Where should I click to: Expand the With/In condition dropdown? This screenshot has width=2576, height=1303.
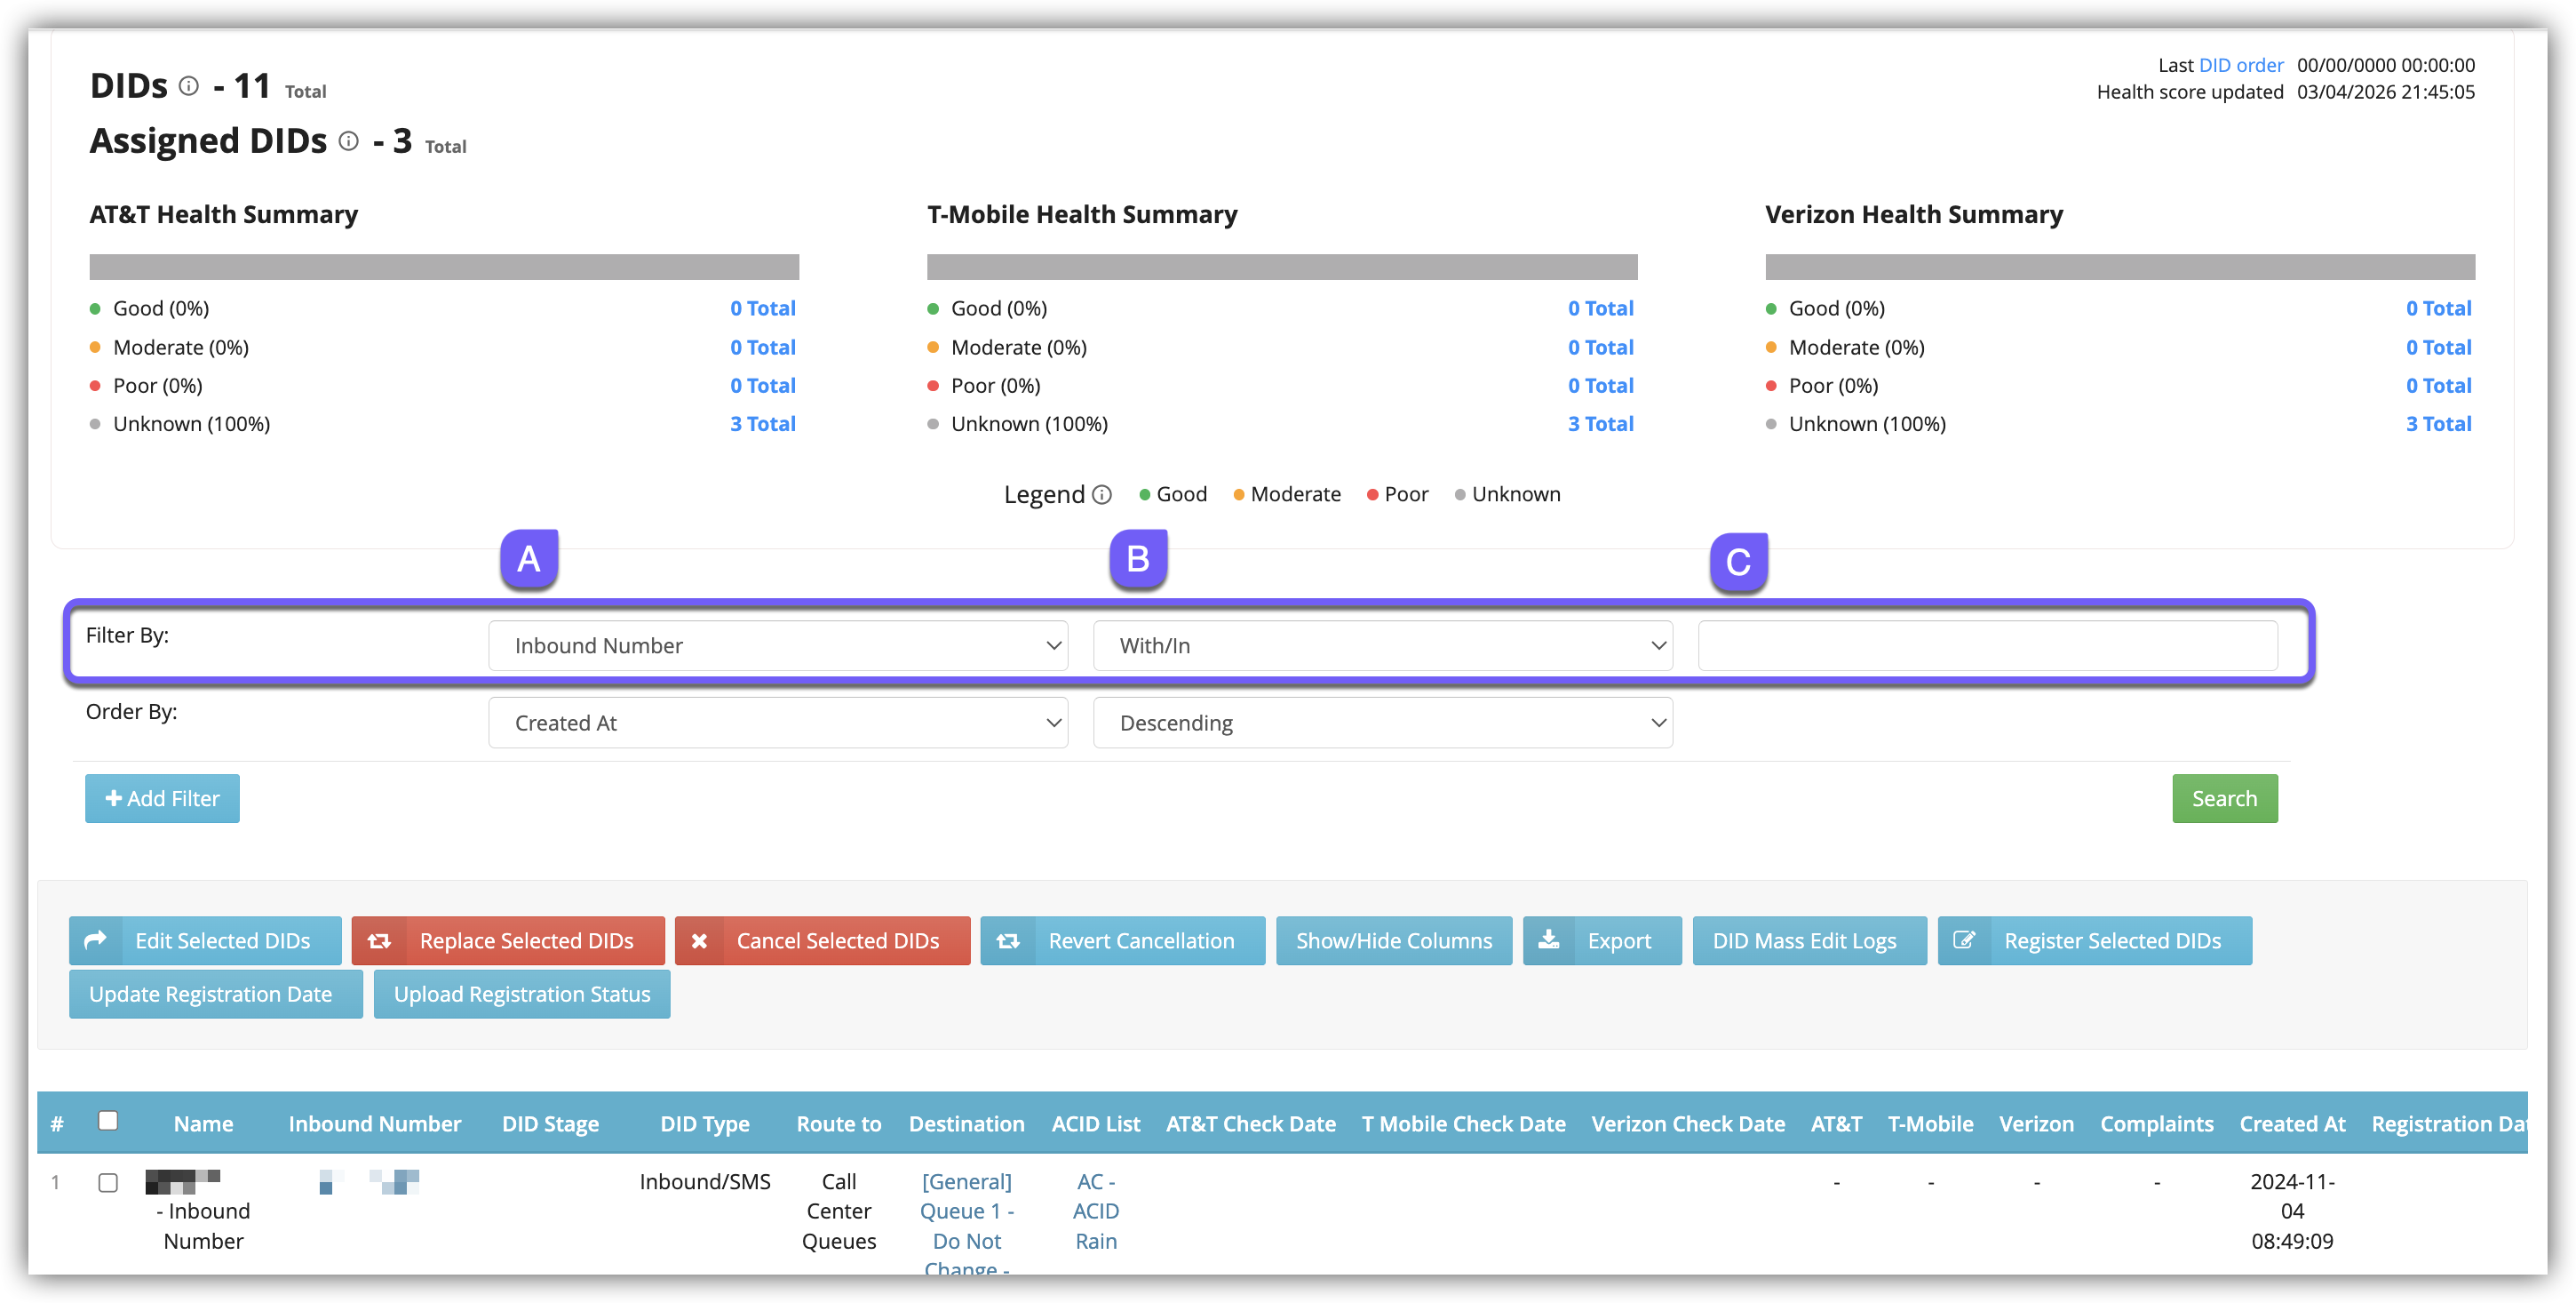(1382, 645)
